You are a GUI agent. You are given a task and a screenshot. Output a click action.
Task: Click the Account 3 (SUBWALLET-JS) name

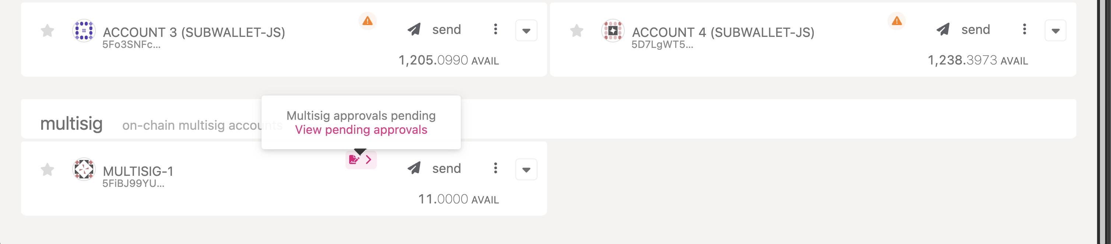pyautogui.click(x=194, y=32)
